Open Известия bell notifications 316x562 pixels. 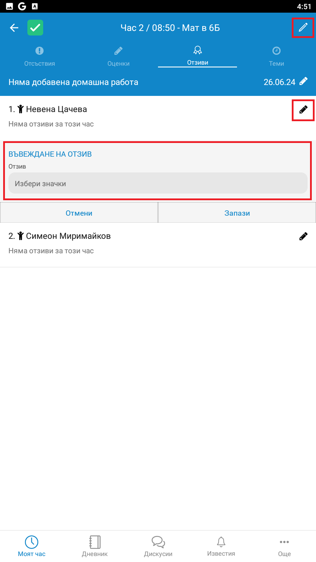coord(221,546)
